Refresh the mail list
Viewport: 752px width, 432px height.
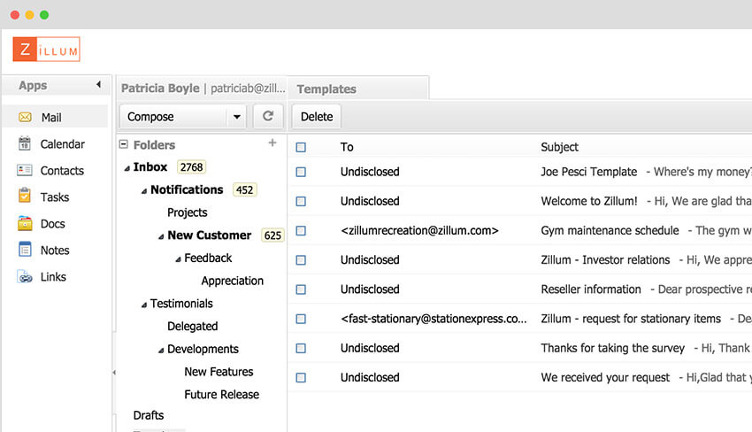(x=268, y=116)
